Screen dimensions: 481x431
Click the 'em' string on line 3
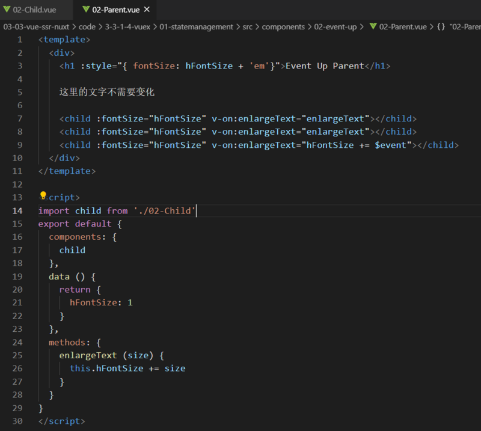coord(259,66)
